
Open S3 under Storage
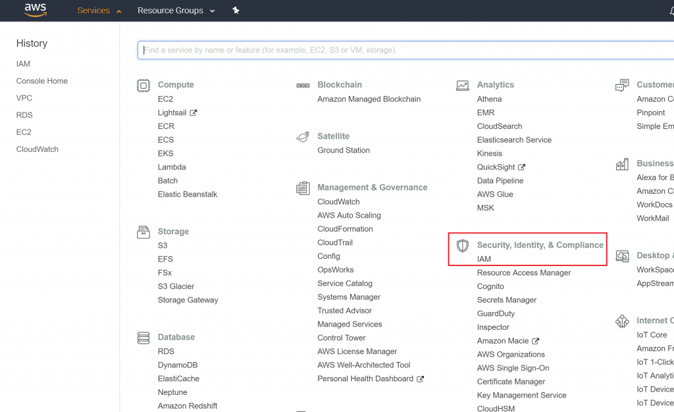click(x=163, y=246)
